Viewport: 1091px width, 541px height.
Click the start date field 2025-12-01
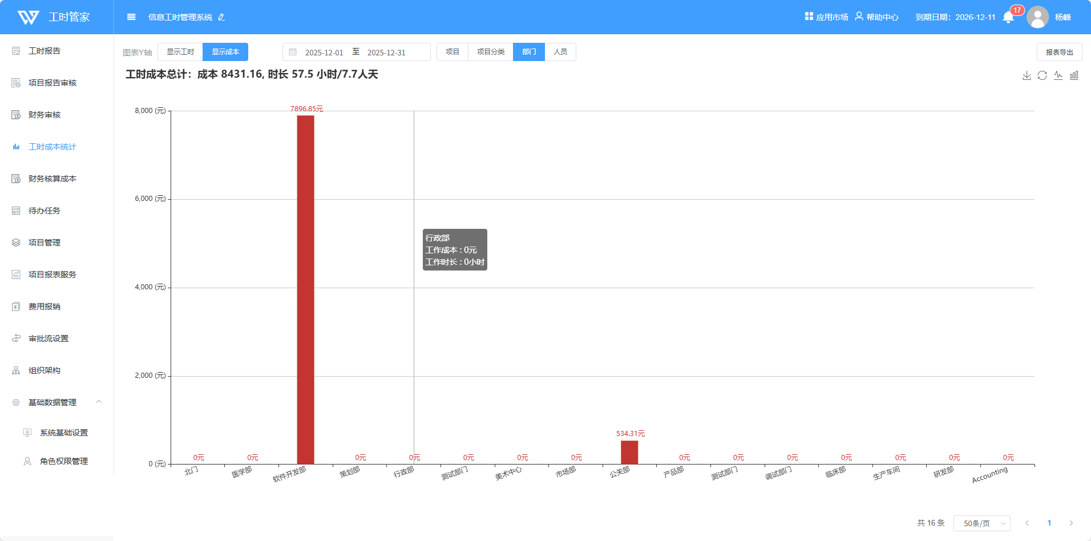coord(324,53)
